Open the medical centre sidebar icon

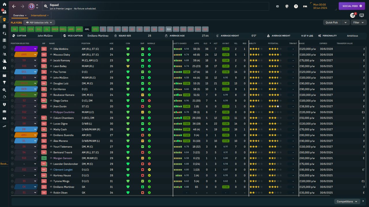(x=4, y=68)
